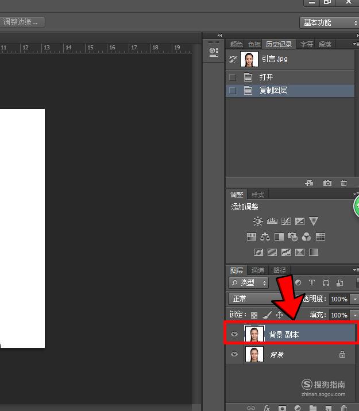359x411 pixels.
Task: Click the 背景 副本 layer thumbnail
Action: click(x=254, y=334)
